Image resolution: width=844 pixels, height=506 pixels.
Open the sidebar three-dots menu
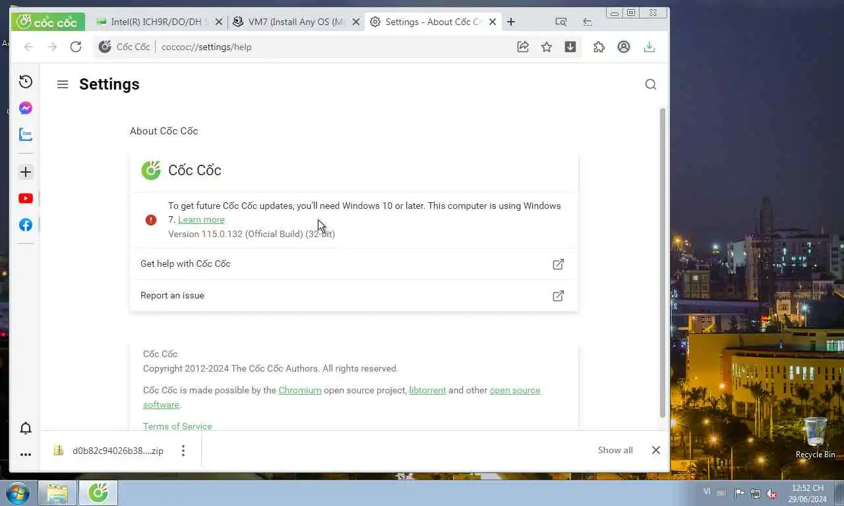(x=26, y=455)
